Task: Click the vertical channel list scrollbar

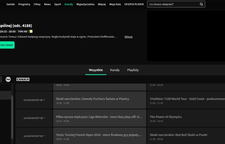Action: [x=12, y=117]
